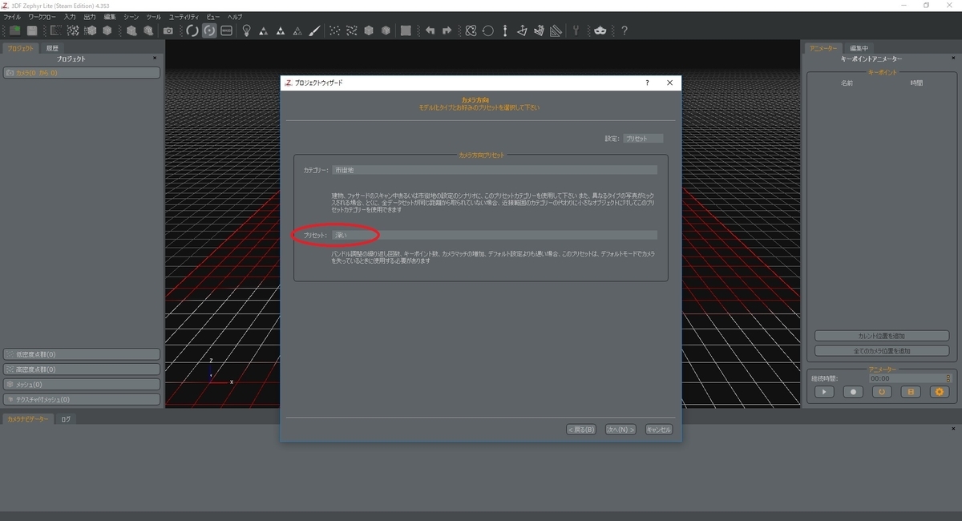Switch to the 履歴 tab
Image resolution: width=962 pixels, height=521 pixels.
coord(52,48)
